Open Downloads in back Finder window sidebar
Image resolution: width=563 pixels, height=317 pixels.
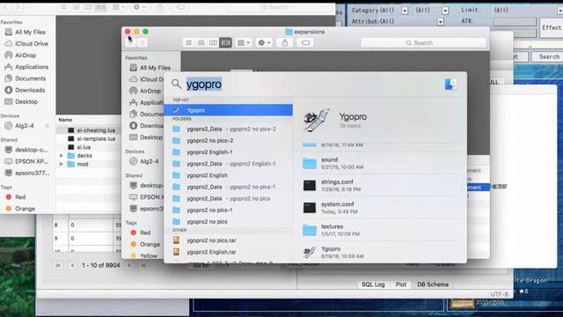(25, 90)
